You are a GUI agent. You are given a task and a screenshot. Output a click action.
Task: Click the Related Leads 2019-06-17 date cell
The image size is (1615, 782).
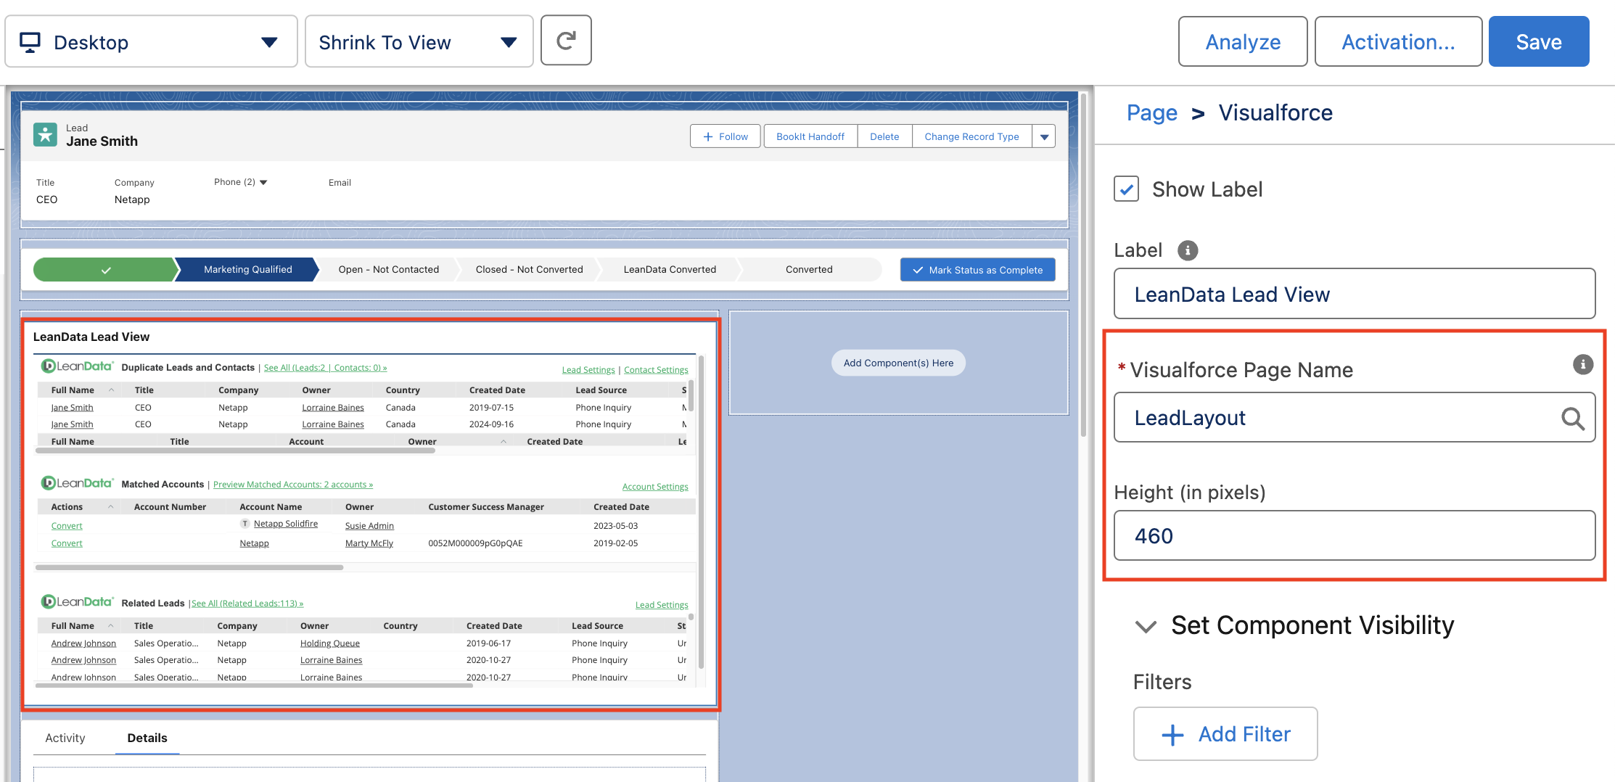[488, 643]
